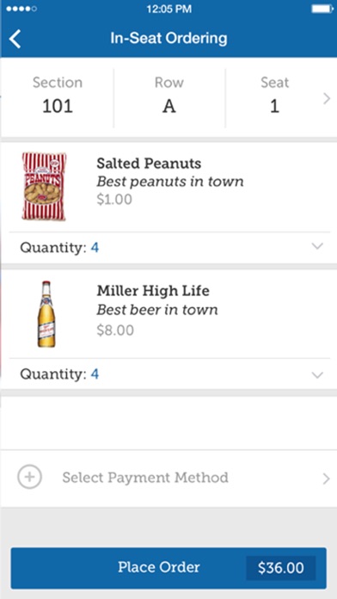This screenshot has height=599, width=337.
Task: Select the Section 101 field
Action: (x=58, y=96)
